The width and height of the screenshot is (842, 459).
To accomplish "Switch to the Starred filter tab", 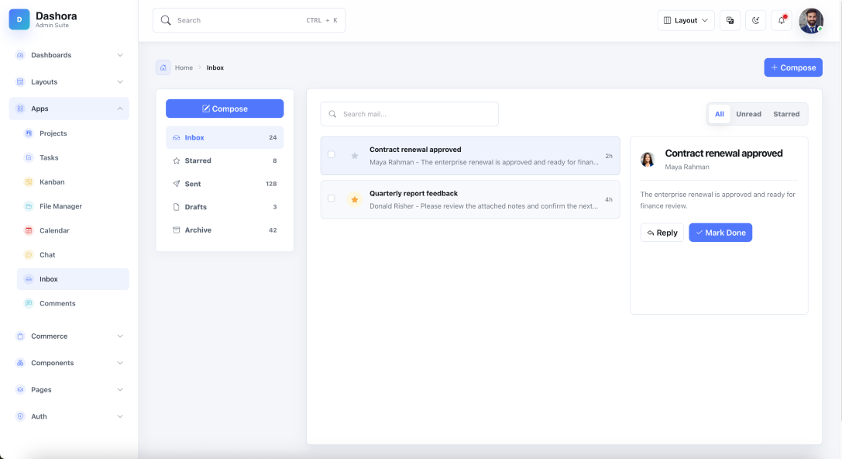I will tap(786, 114).
